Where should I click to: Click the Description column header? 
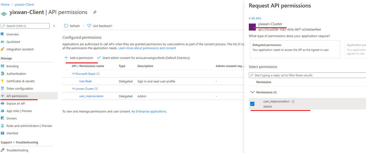145,66
